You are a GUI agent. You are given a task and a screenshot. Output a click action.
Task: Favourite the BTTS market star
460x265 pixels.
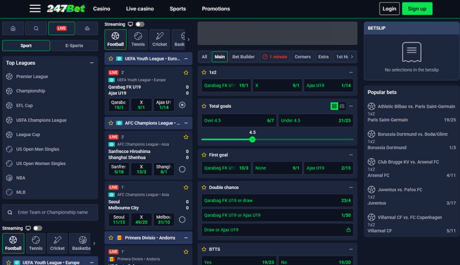click(x=204, y=249)
